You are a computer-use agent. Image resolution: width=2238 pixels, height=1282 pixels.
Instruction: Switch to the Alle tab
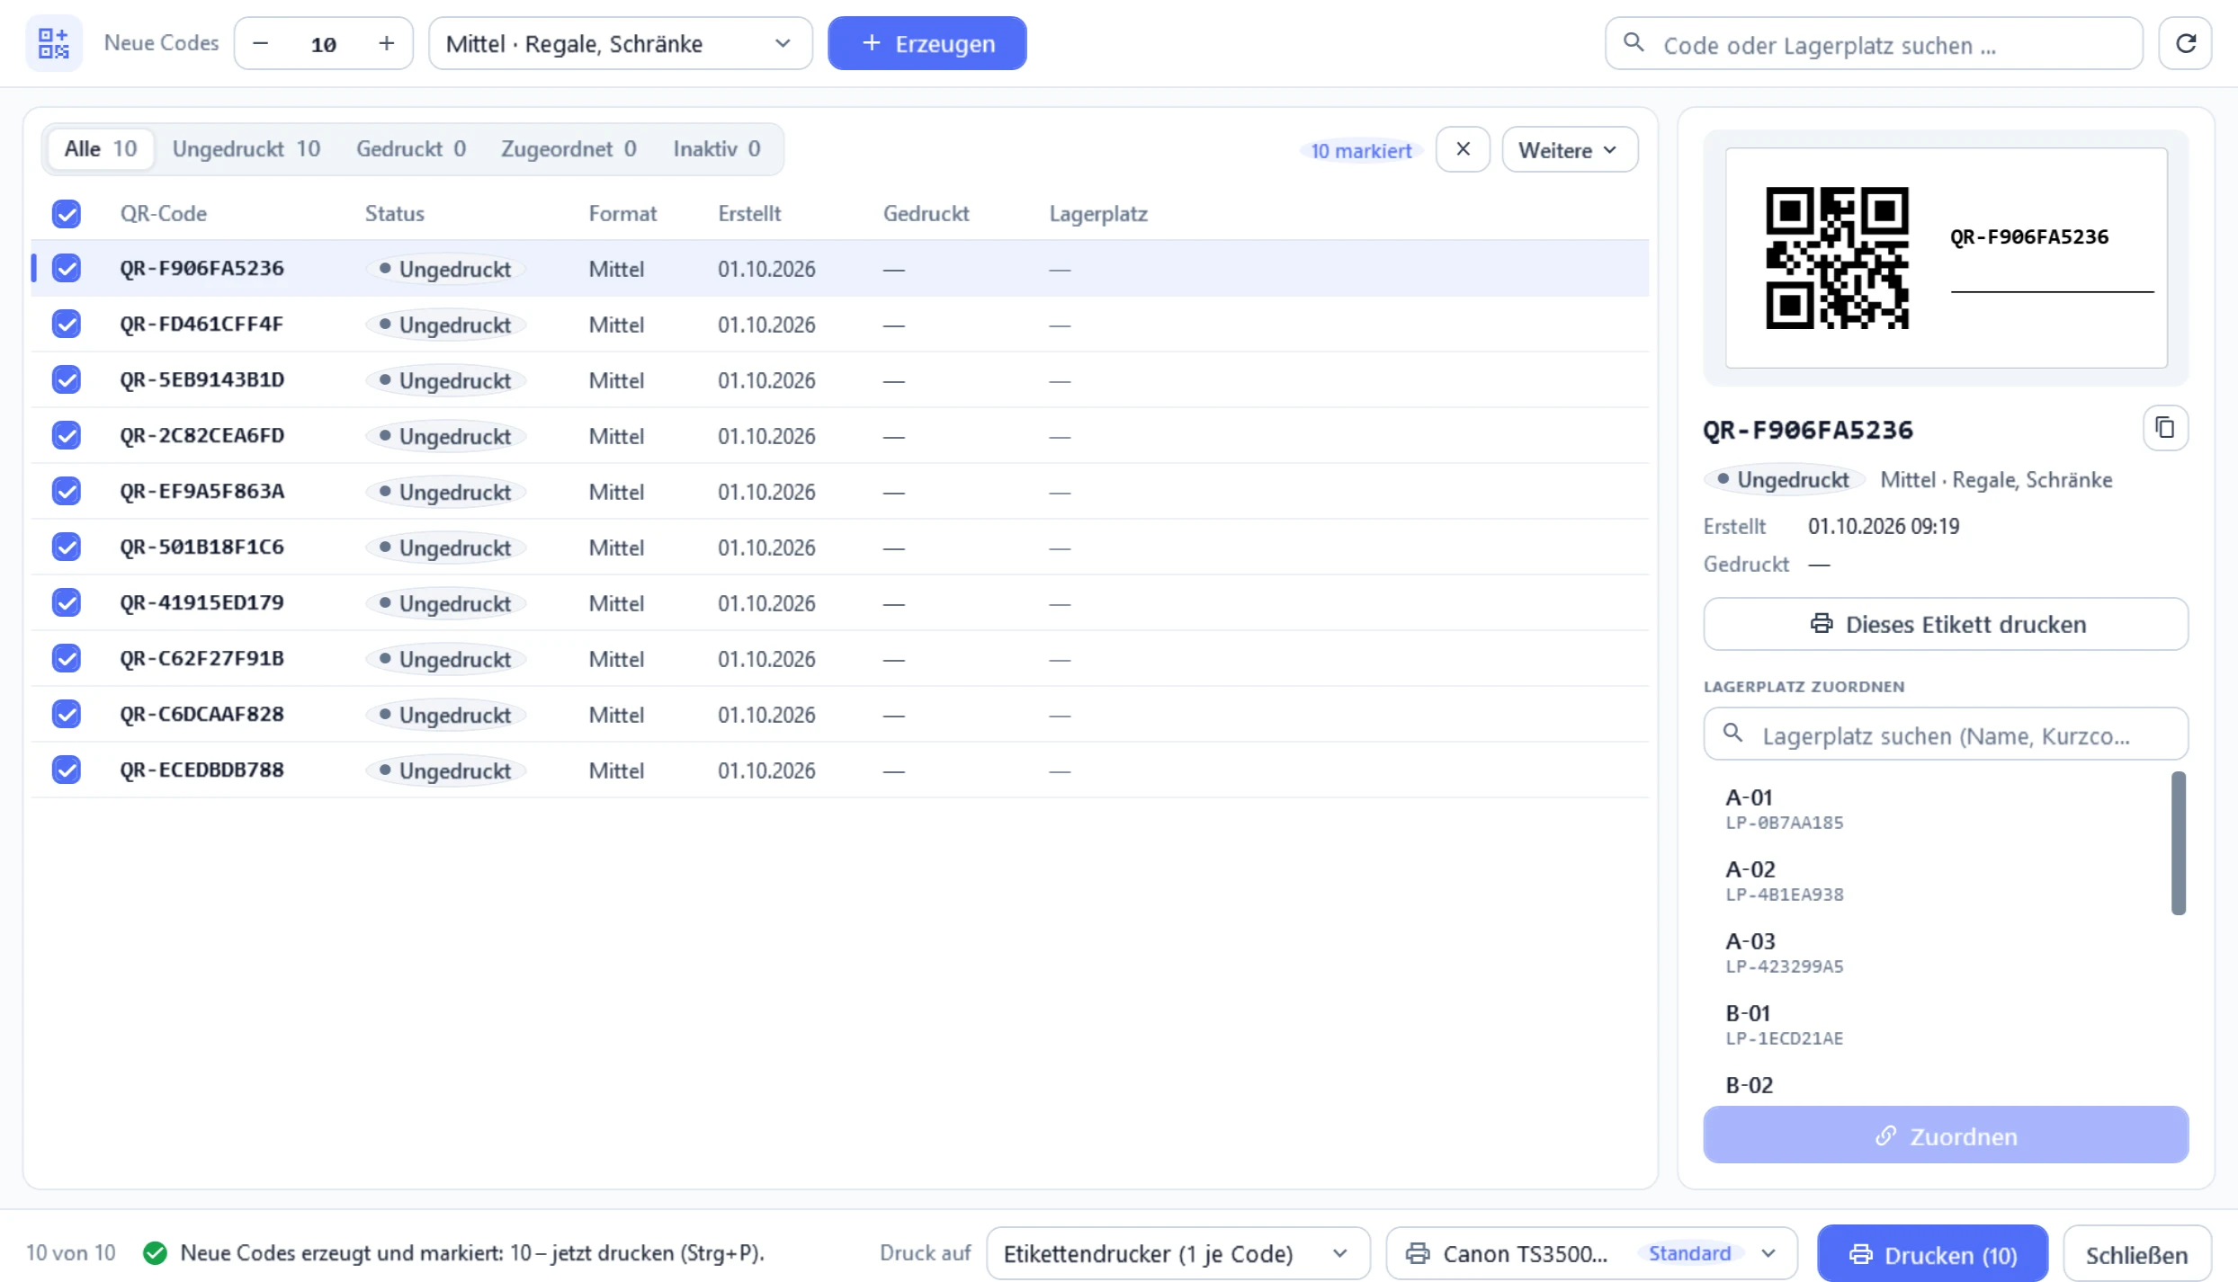pyautogui.click(x=100, y=148)
